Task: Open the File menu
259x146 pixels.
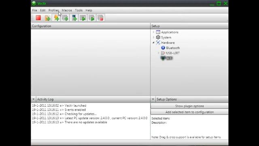Action: pos(34,10)
